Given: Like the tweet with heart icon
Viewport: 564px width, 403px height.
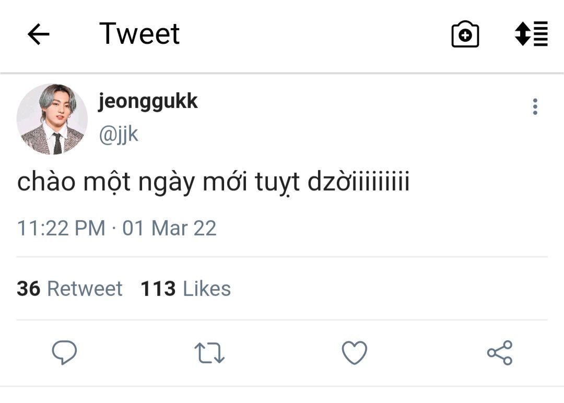Looking at the screenshot, I should (355, 353).
